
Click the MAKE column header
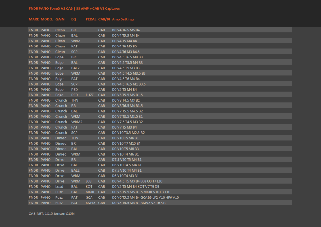tap(34, 19)
